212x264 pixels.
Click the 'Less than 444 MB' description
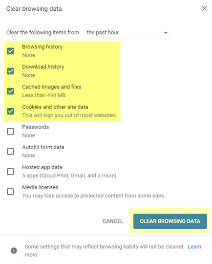pos(44,95)
